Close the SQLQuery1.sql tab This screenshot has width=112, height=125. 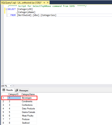48,3
